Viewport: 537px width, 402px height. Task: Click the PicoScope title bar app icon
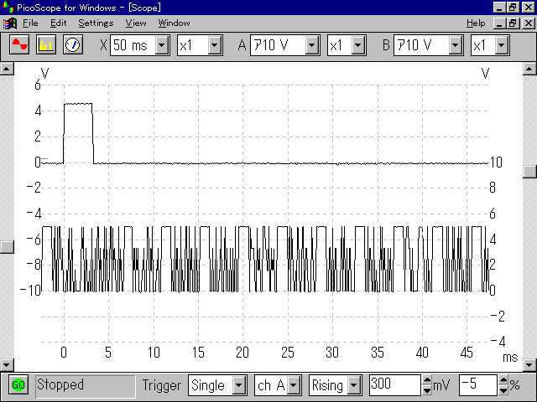8,8
